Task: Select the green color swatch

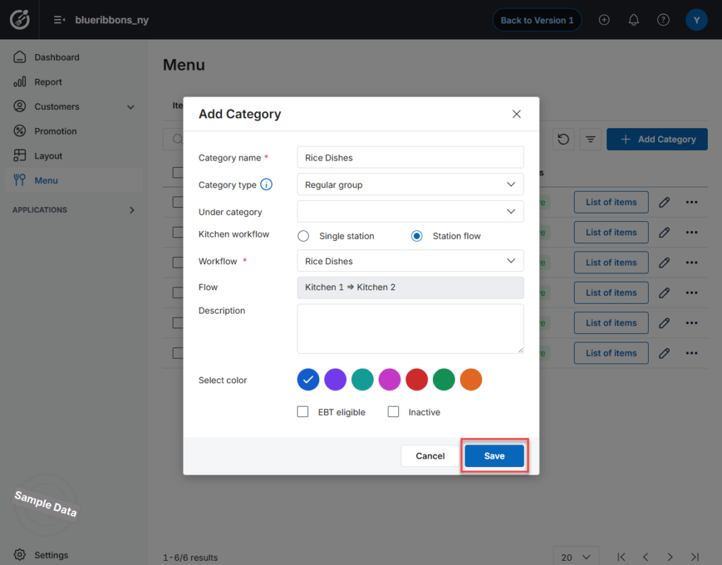Action: pyautogui.click(x=444, y=380)
